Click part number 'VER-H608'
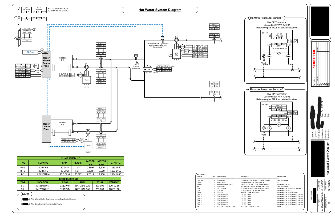This screenshot has width=335, height=216. [221, 180]
